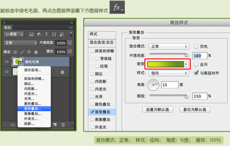Viewport: 230px width, 146px height.
Task: Enable the 反向 checkbox
Action: click(196, 64)
